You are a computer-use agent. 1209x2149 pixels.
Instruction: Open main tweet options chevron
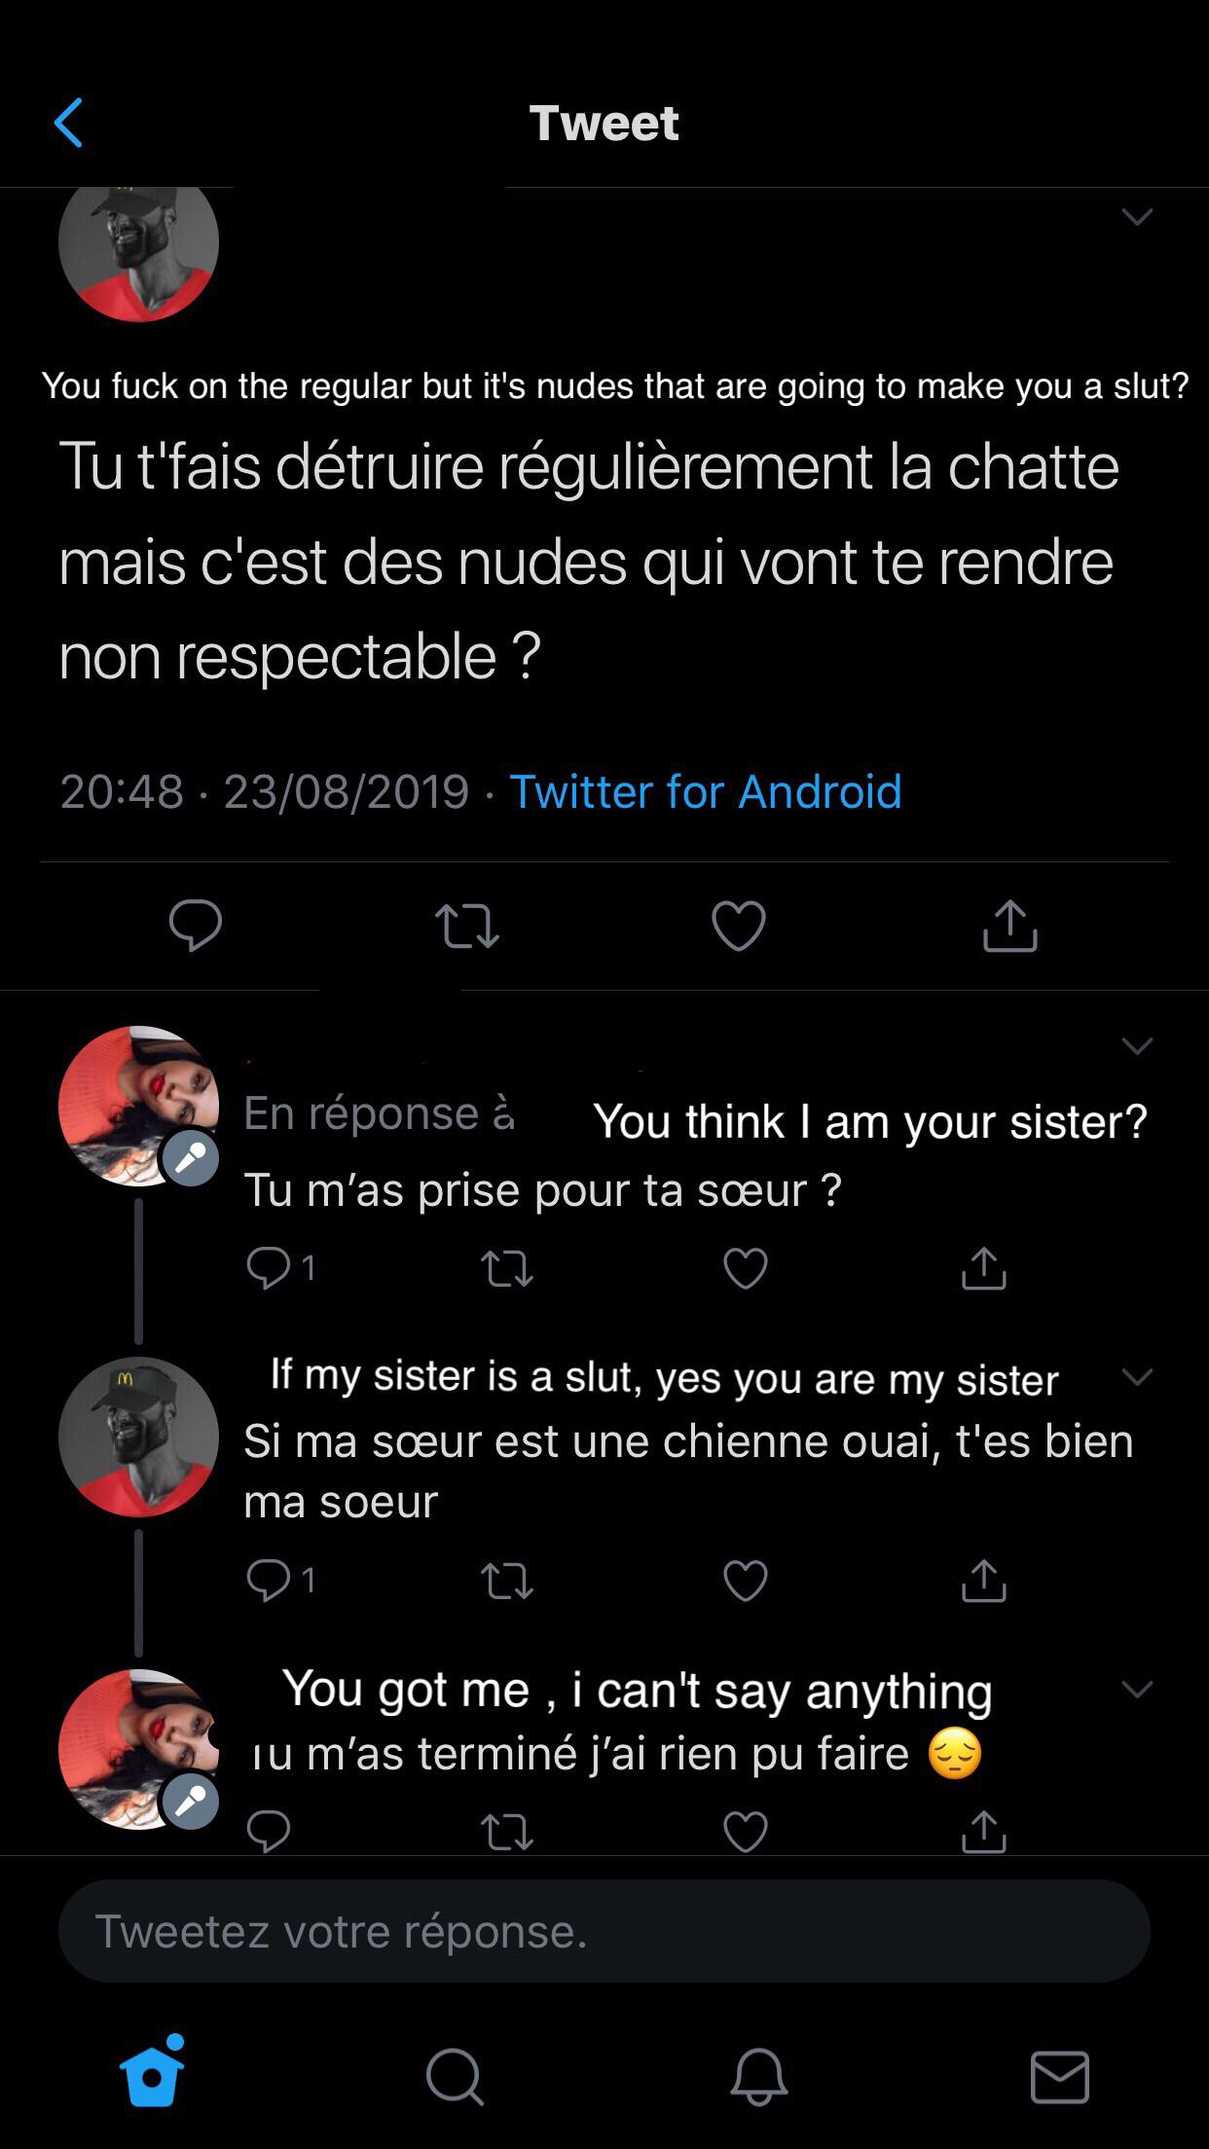tap(1137, 216)
